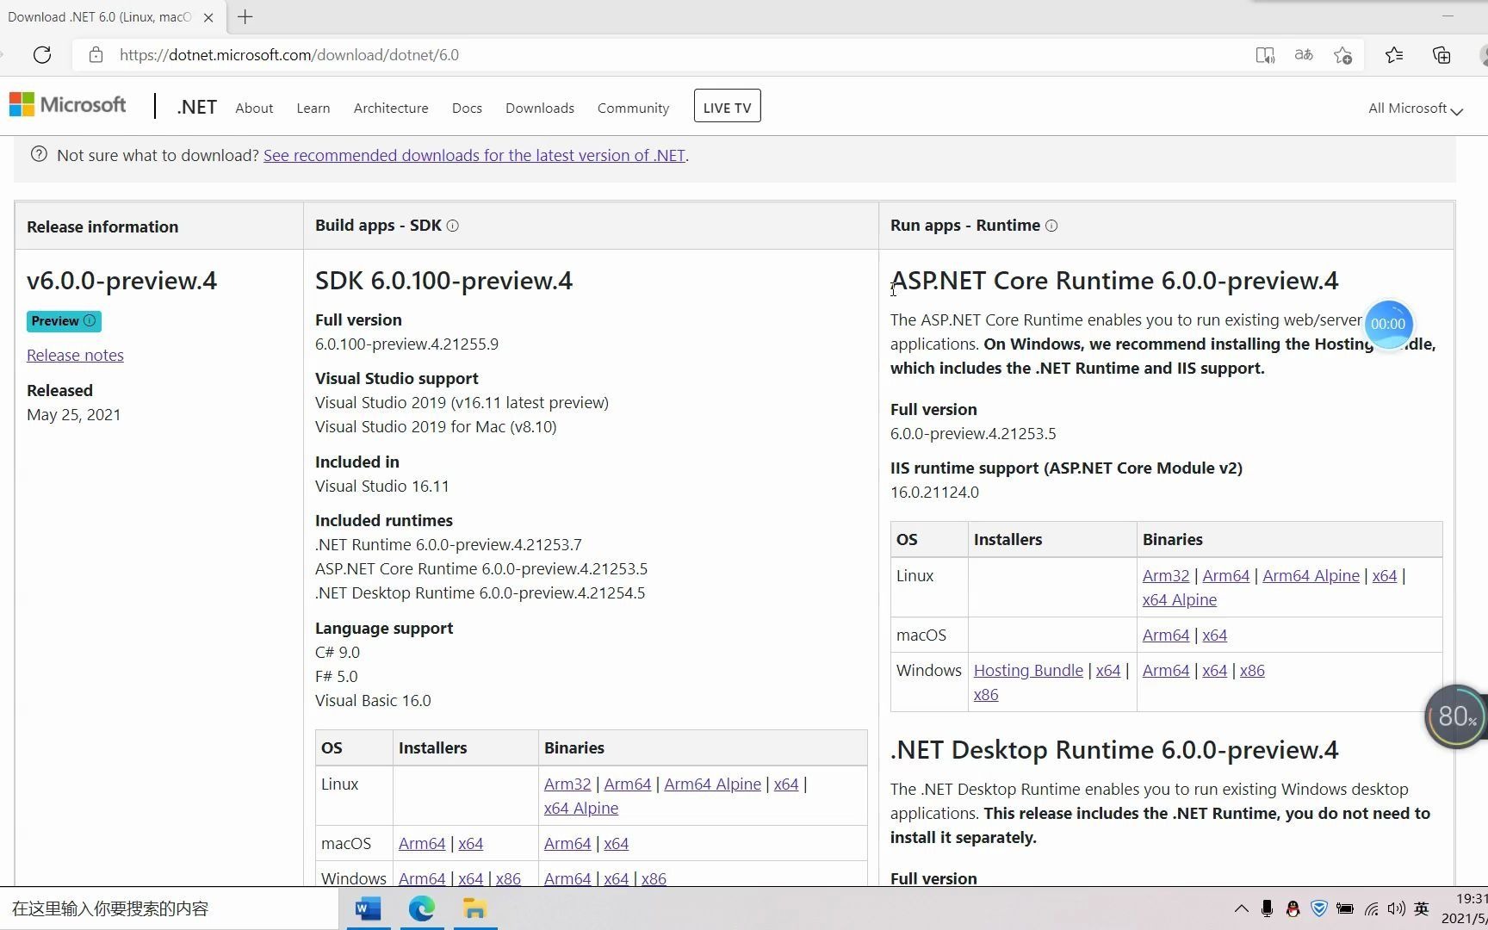Click the microphone tray icon
Image resolution: width=1488 pixels, height=930 pixels.
[1267, 908]
